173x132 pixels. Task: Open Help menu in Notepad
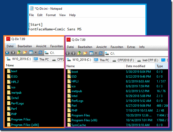click(x=72, y=15)
